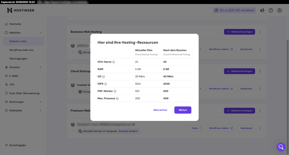The height and width of the screenshot is (155, 289).
Task: Open the user profile icon
Action: pos(280,10)
